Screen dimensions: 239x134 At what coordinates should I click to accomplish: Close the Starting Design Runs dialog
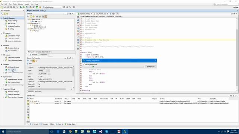click(x=155, y=60)
